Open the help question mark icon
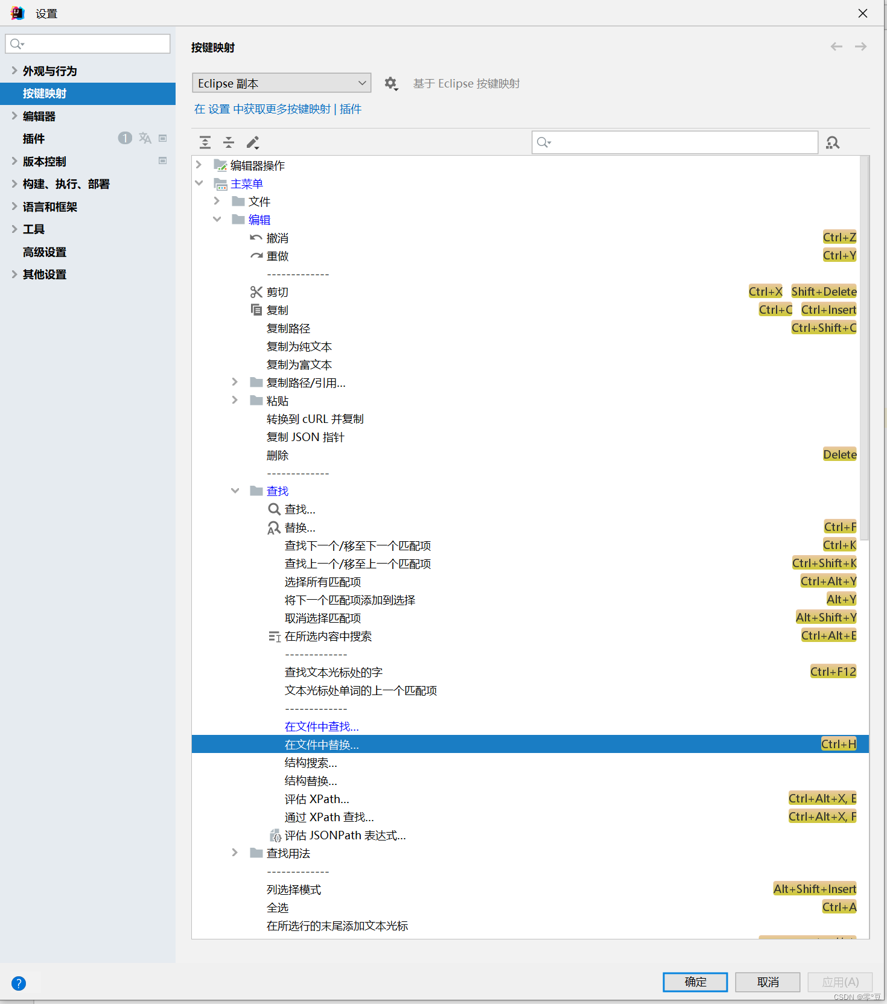 coord(19,983)
